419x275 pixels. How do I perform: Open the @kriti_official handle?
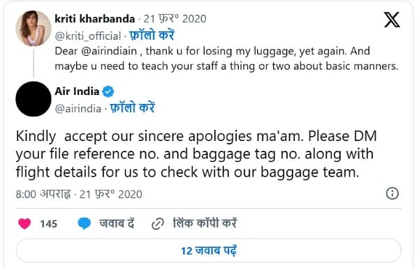click(88, 36)
